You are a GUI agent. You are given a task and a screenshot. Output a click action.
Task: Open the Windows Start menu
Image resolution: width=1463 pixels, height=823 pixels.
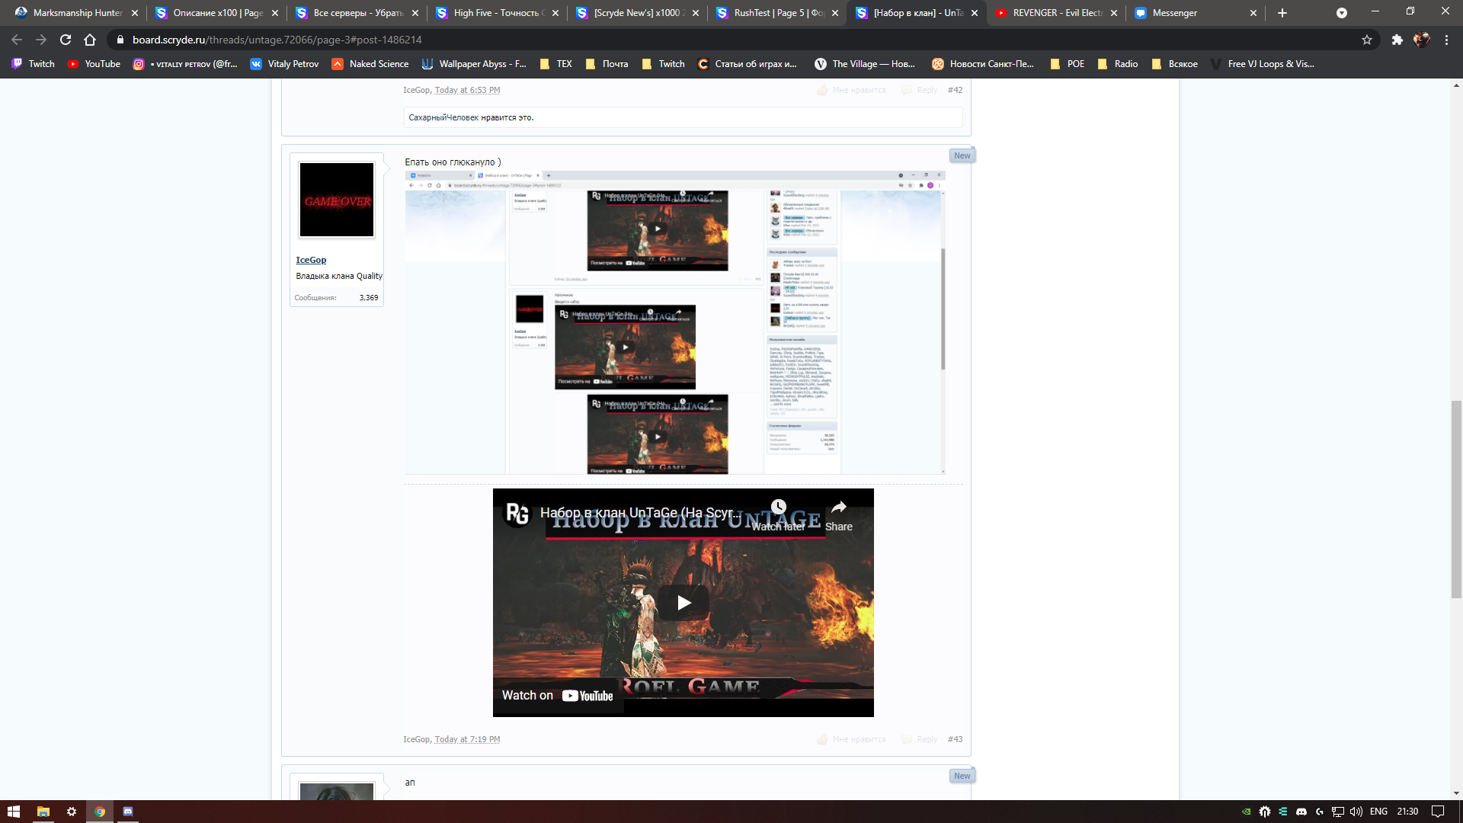(13, 812)
